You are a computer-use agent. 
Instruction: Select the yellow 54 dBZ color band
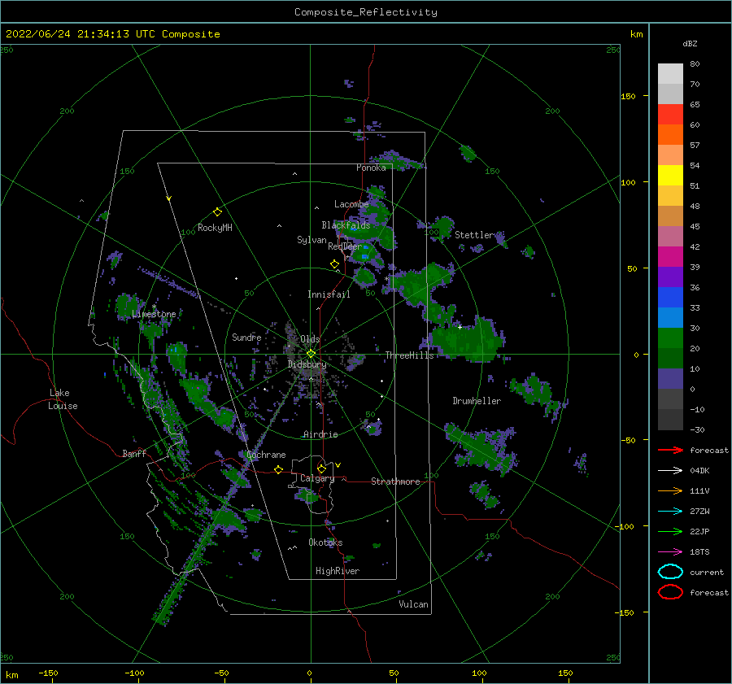pos(670,176)
